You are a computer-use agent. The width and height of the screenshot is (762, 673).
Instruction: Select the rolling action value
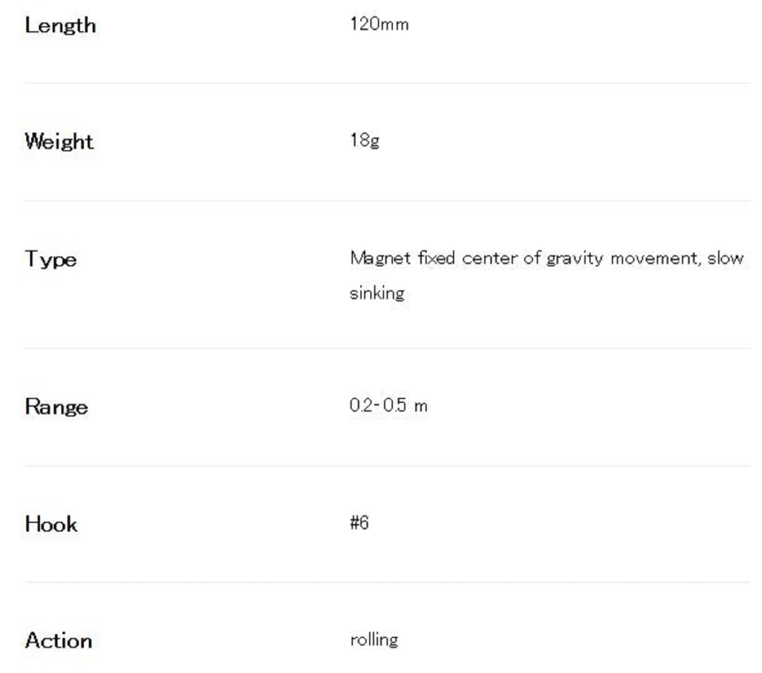coord(374,640)
